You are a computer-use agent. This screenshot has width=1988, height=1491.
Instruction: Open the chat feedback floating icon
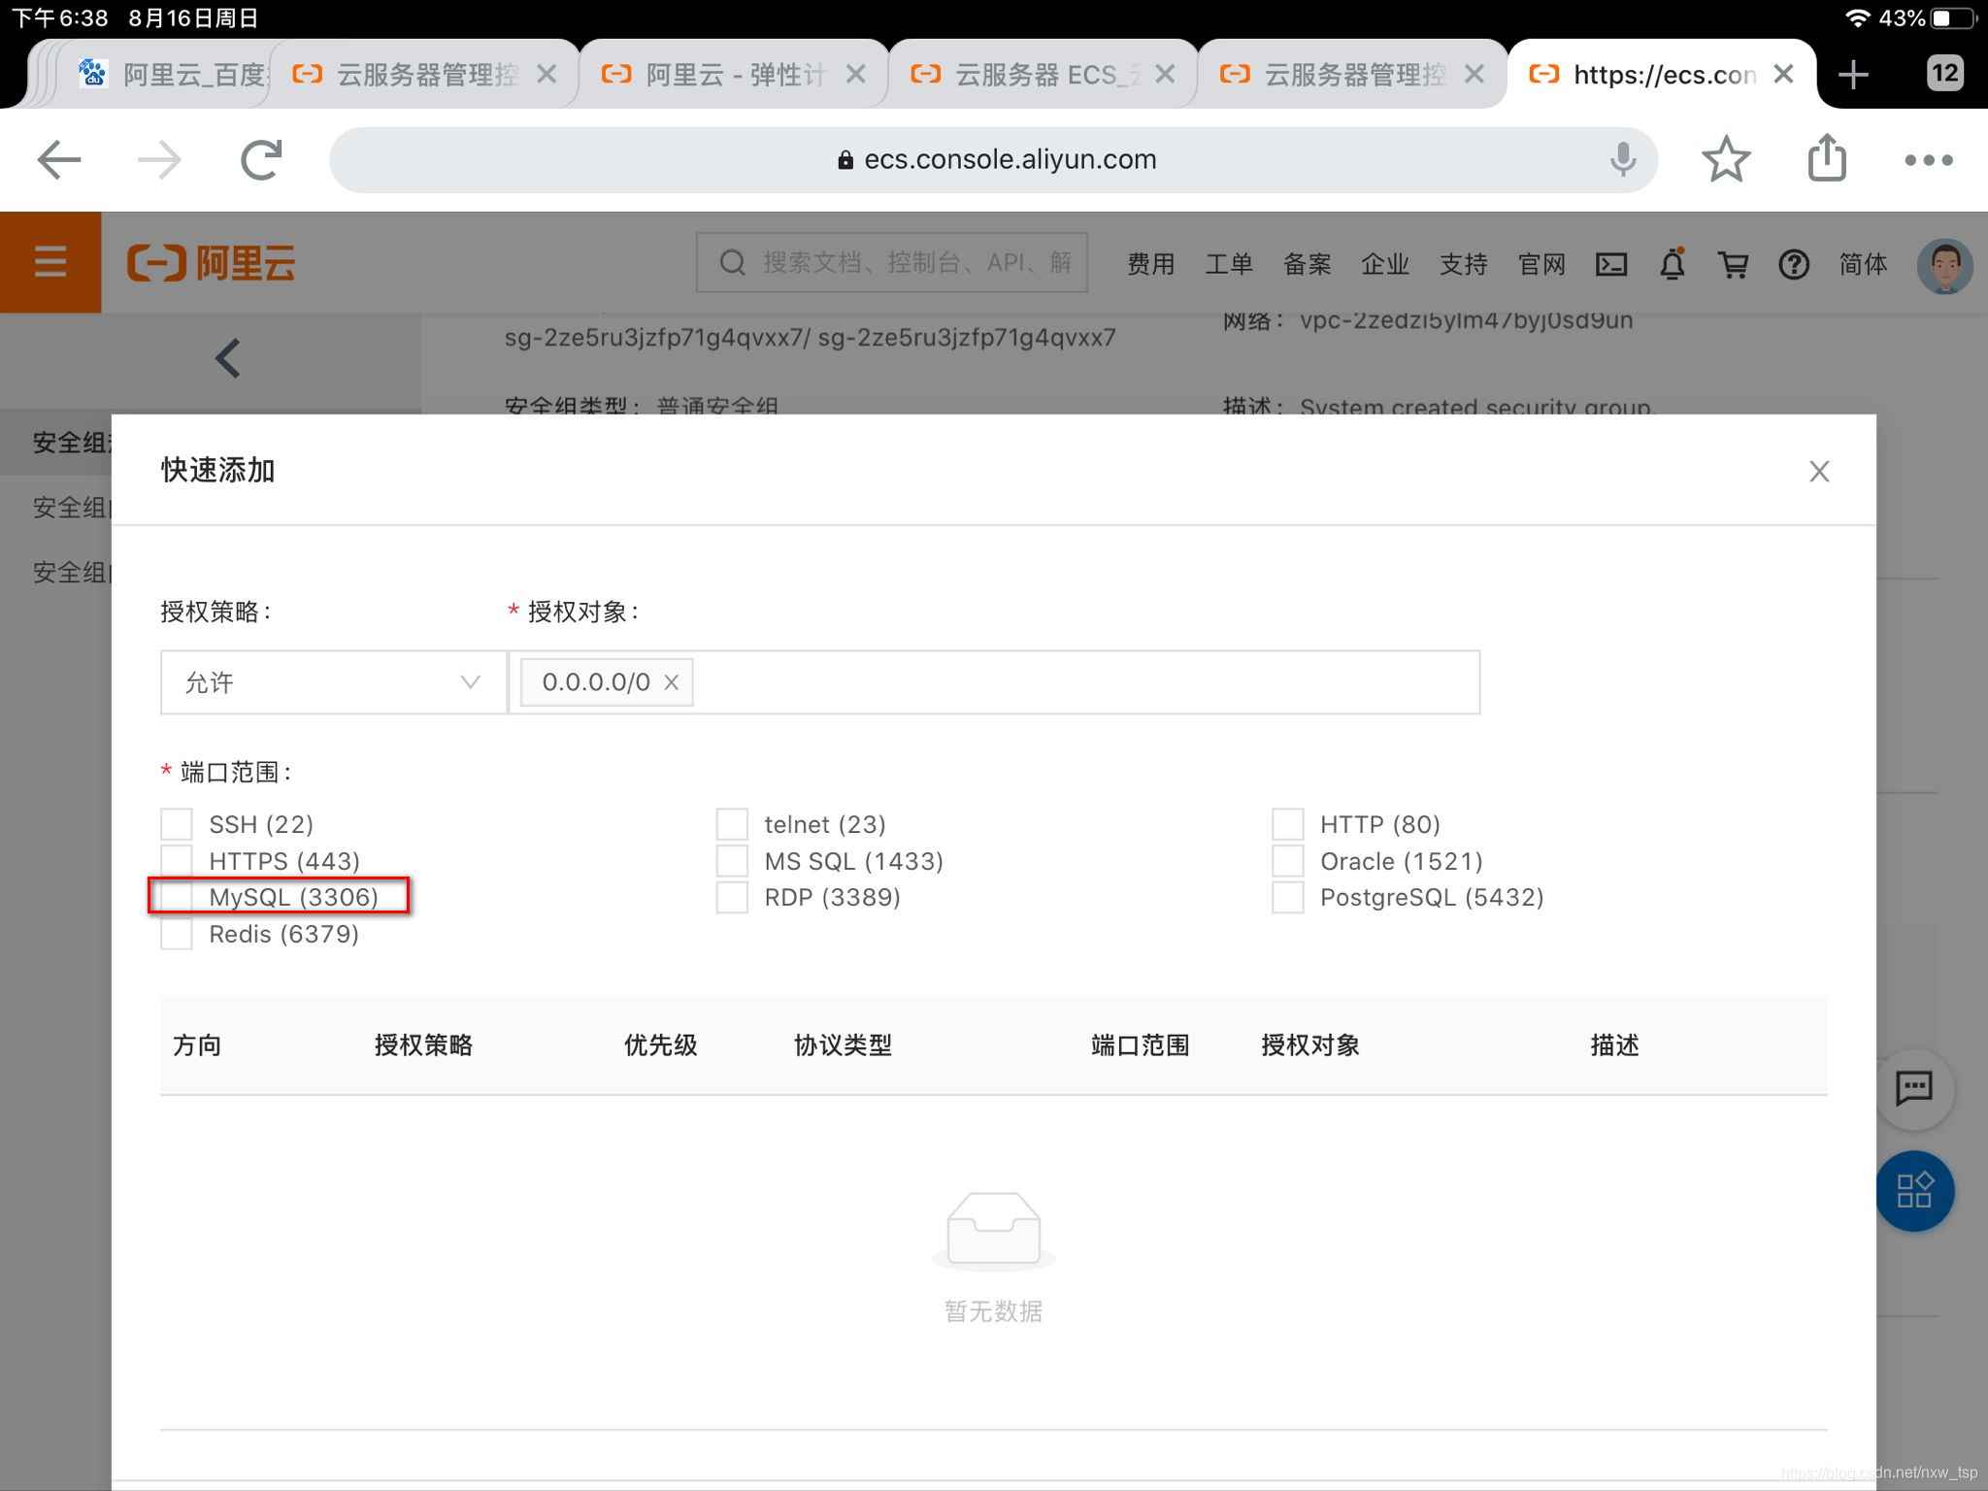click(x=1914, y=1088)
